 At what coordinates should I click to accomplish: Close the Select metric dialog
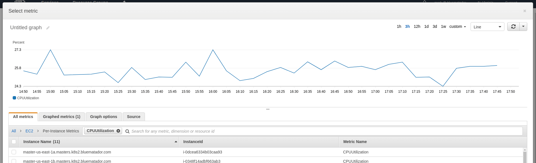pyautogui.click(x=524, y=11)
